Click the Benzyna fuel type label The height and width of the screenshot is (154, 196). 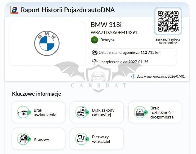coord(108,40)
